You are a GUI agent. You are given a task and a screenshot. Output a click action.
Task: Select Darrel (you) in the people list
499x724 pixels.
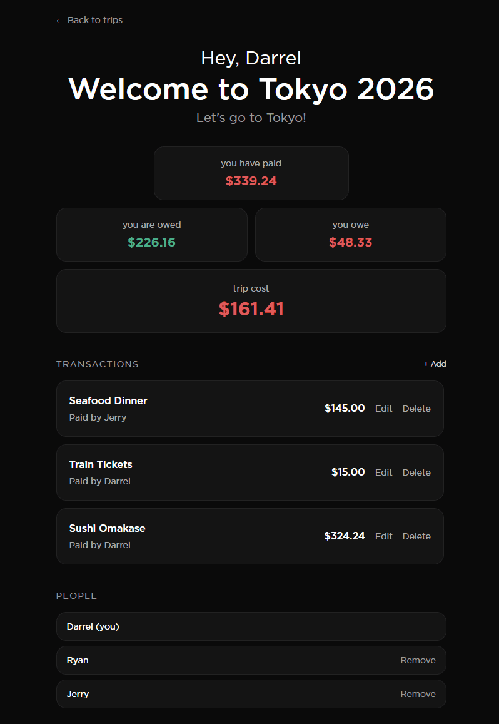pyautogui.click(x=251, y=626)
